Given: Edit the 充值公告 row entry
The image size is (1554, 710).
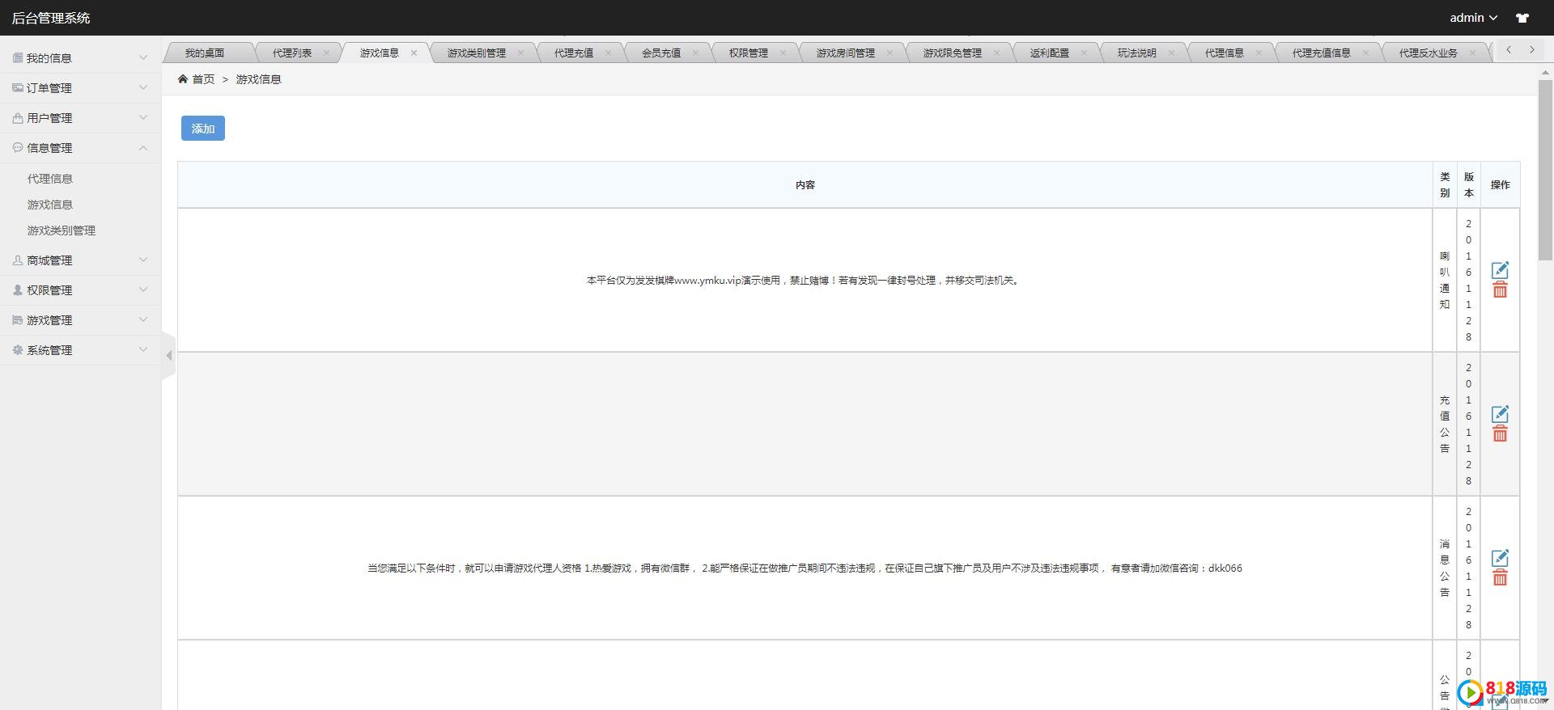Looking at the screenshot, I should pos(1500,414).
